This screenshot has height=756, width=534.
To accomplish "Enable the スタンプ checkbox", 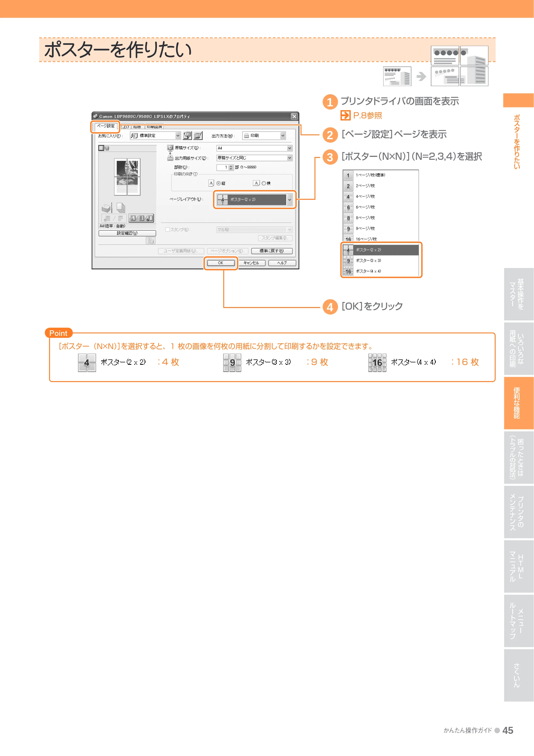I will coord(167,230).
